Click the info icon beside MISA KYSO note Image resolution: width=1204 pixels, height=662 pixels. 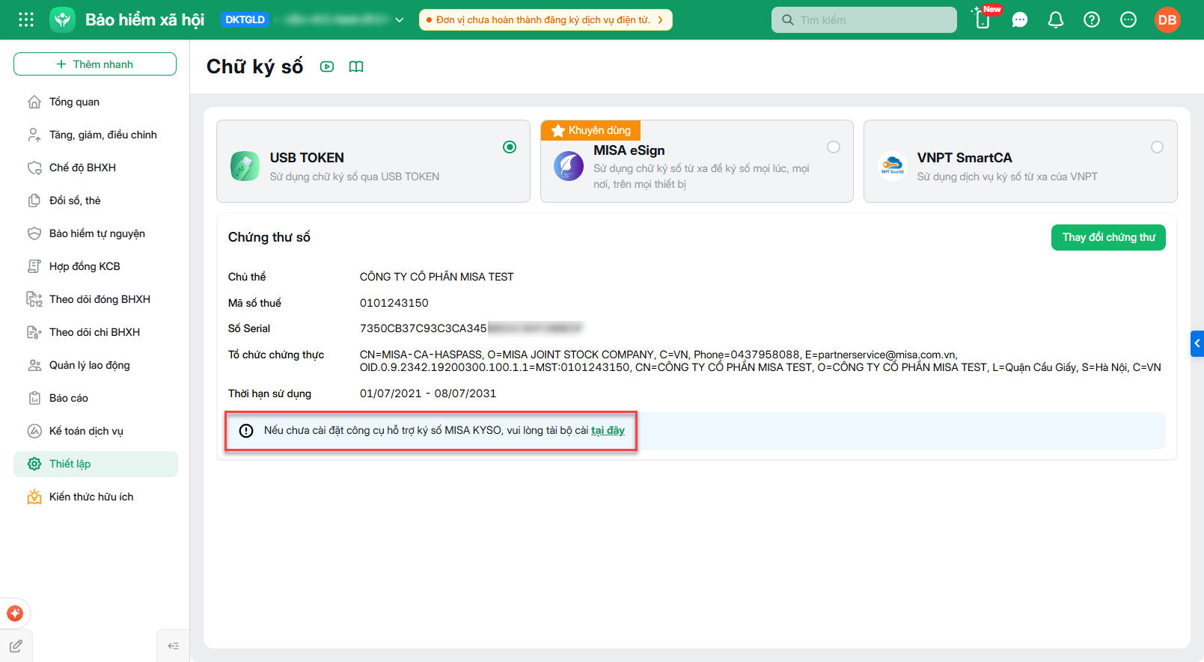[246, 431]
